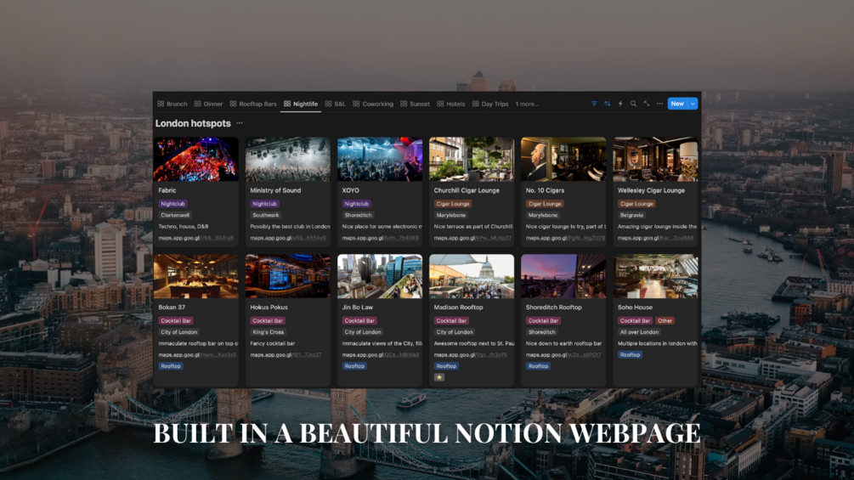This screenshot has width=854, height=480.
Task: Open automations lightning bolt icon
Action: tap(620, 104)
